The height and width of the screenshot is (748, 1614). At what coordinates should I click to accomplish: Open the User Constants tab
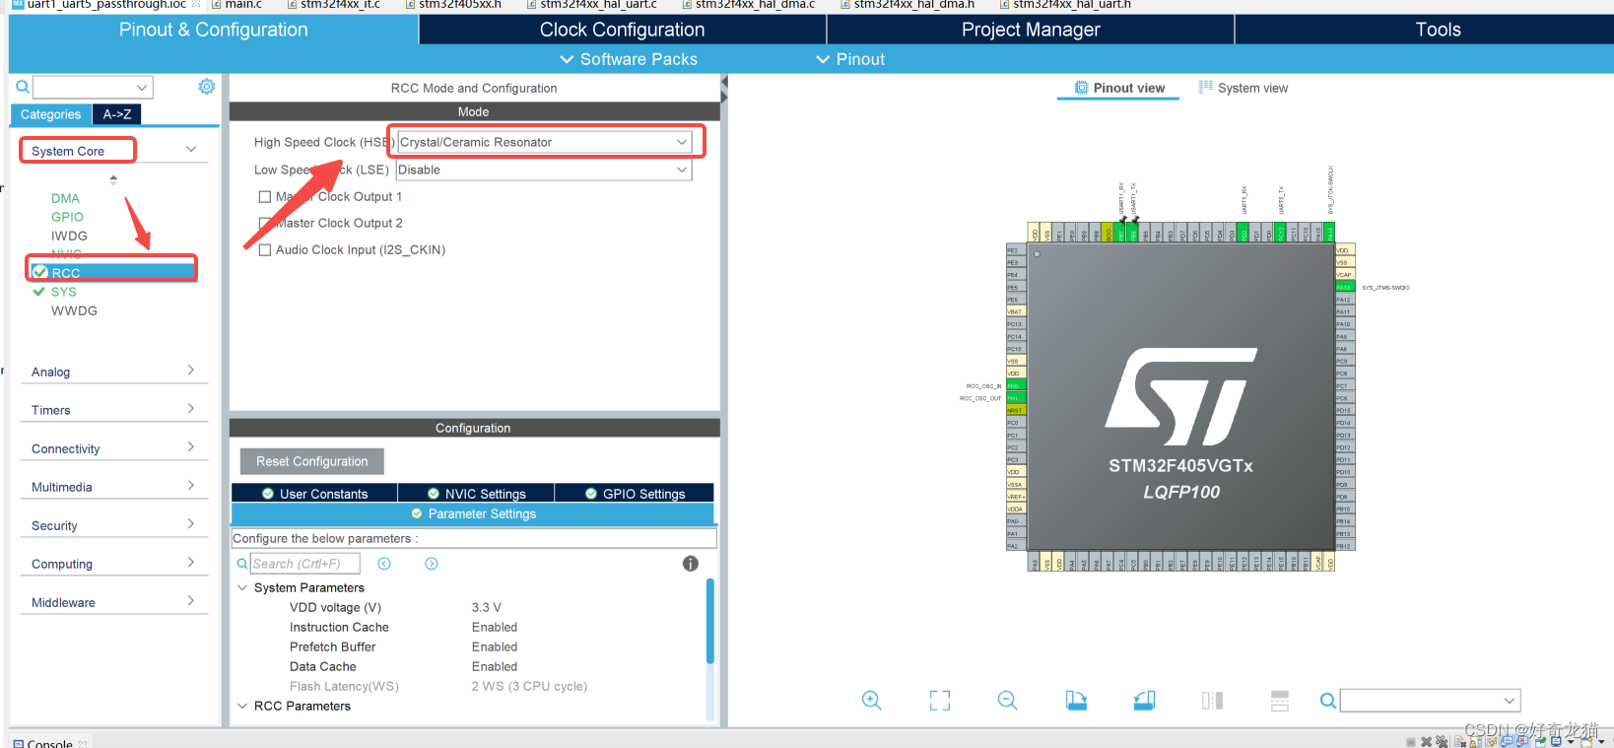(x=314, y=494)
